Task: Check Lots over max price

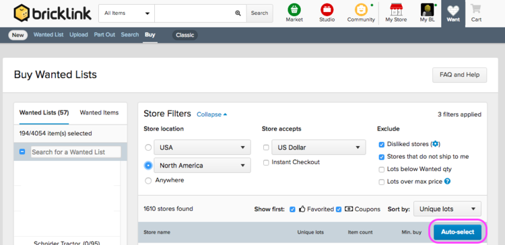Action: pyautogui.click(x=381, y=182)
